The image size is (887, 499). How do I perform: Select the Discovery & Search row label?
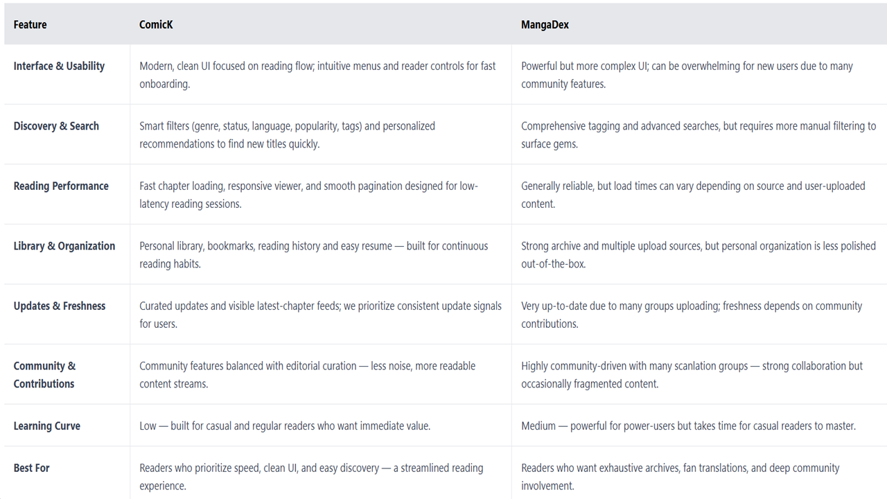click(56, 126)
